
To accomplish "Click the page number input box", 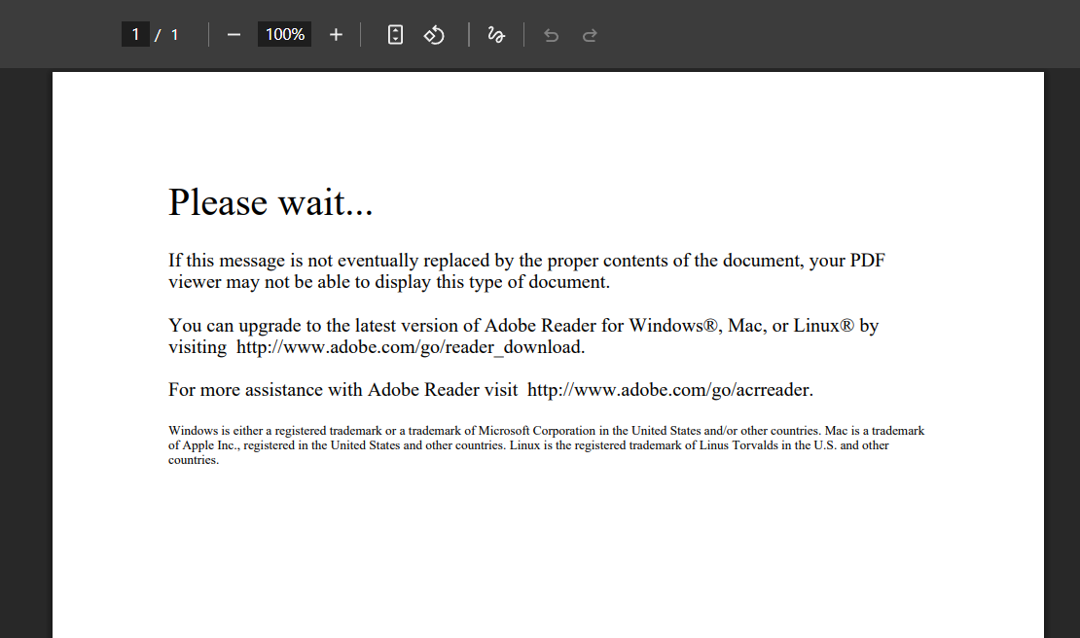I will coord(135,33).
